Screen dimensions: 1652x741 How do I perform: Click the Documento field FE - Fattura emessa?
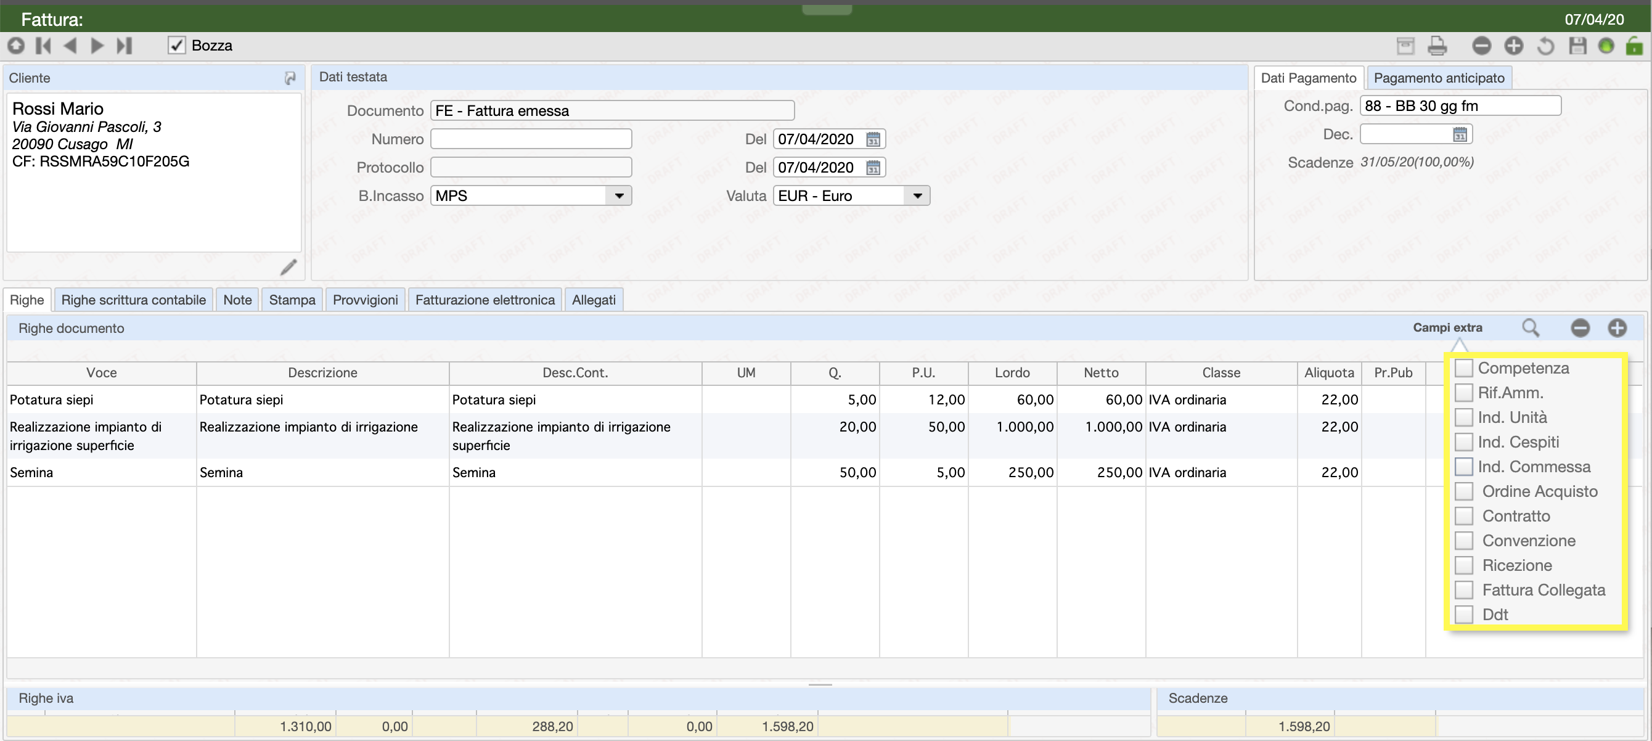coord(613,110)
